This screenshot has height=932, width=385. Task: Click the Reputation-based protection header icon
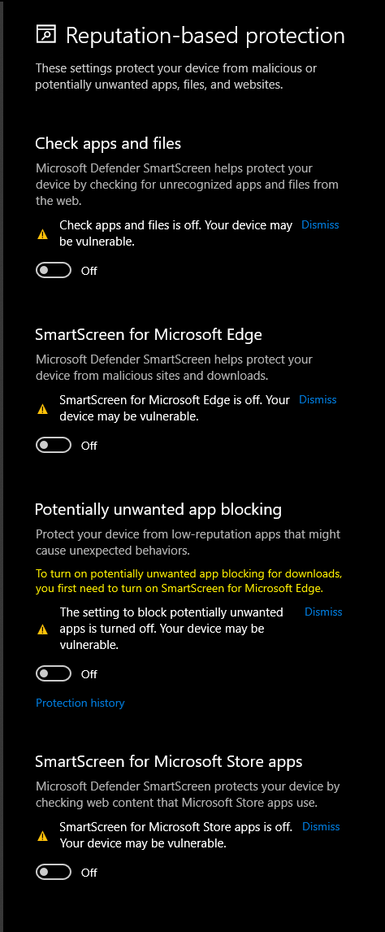[46, 34]
